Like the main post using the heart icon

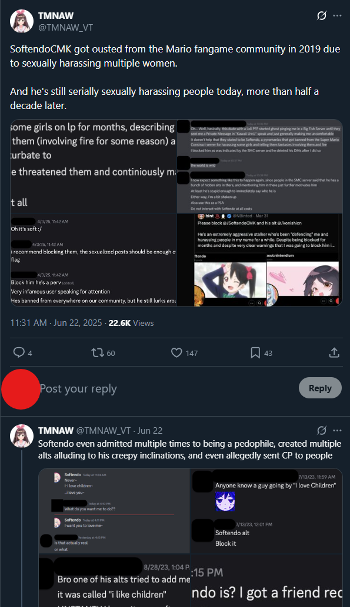point(176,352)
